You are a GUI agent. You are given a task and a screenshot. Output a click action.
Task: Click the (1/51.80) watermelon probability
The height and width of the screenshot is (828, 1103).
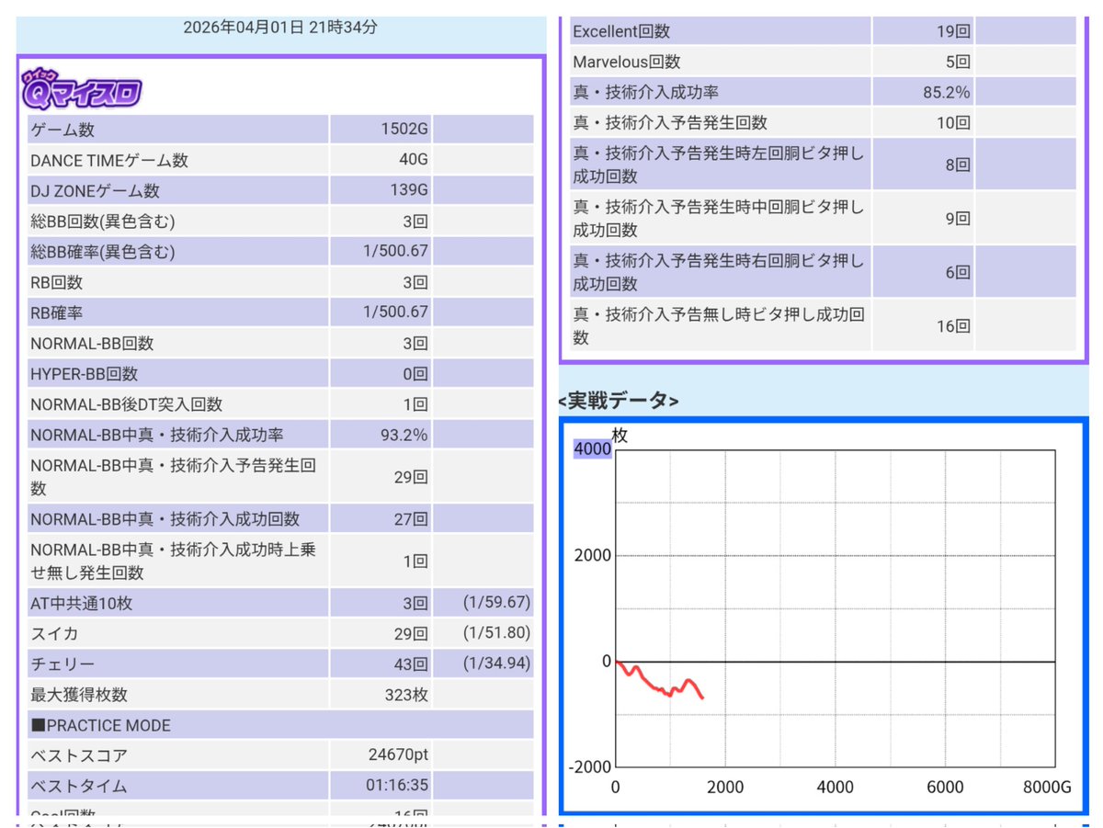coord(496,634)
